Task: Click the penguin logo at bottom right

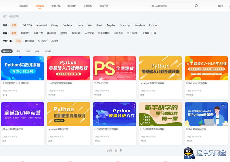Action: pos(189,154)
